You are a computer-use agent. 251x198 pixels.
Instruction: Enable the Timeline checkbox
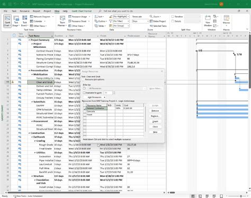pos(173,16)
